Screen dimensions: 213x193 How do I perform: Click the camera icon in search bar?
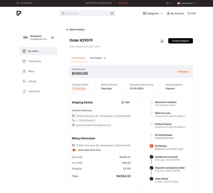pos(112,13)
